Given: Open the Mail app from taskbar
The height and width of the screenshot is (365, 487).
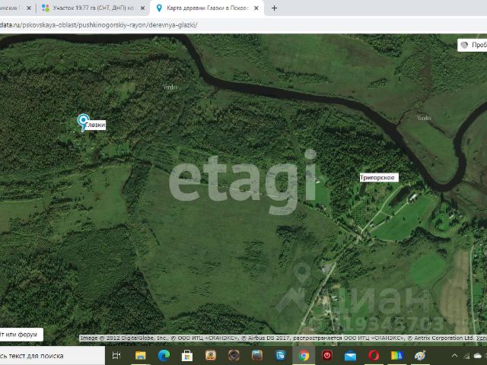Looking at the screenshot, I should tap(350, 356).
